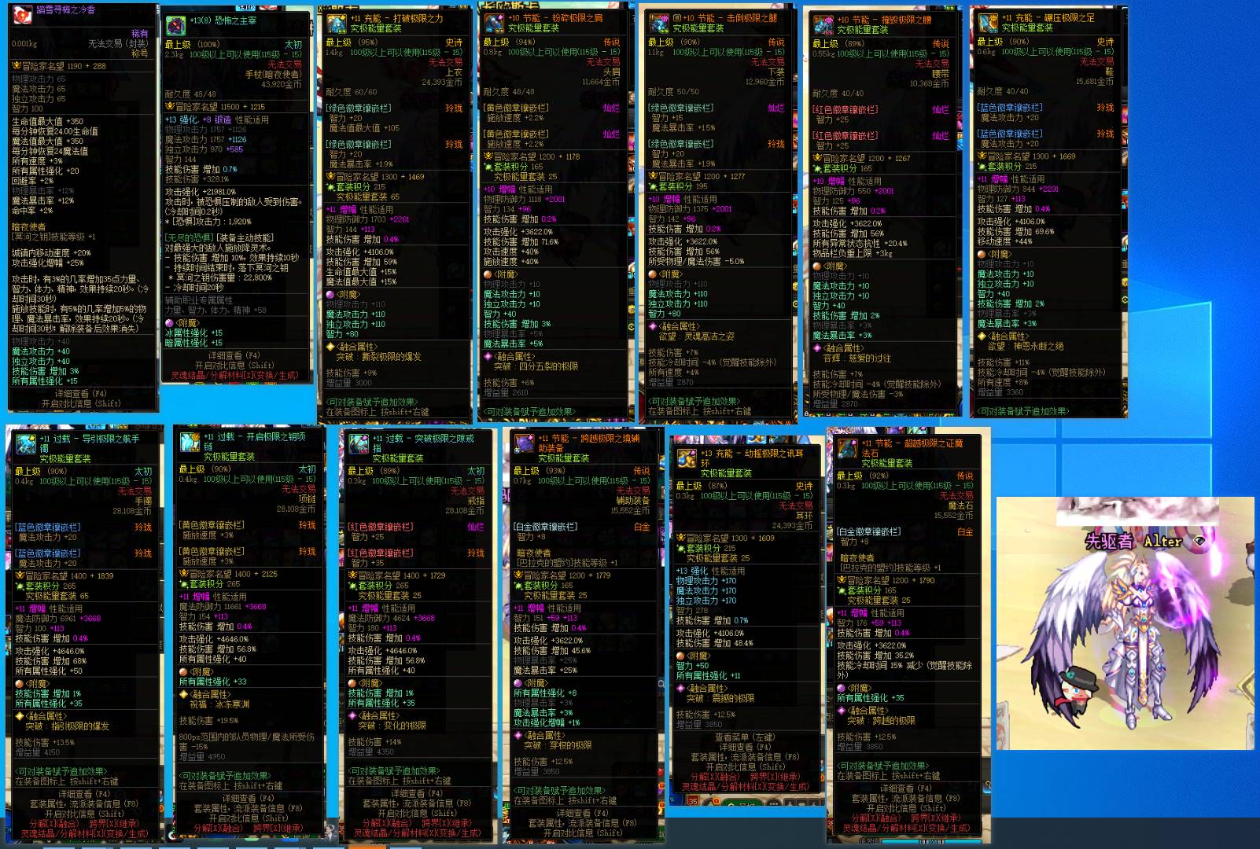Click the 跨越极限之境 sub-equipment icon
The width and height of the screenshot is (1260, 849).
click(524, 444)
